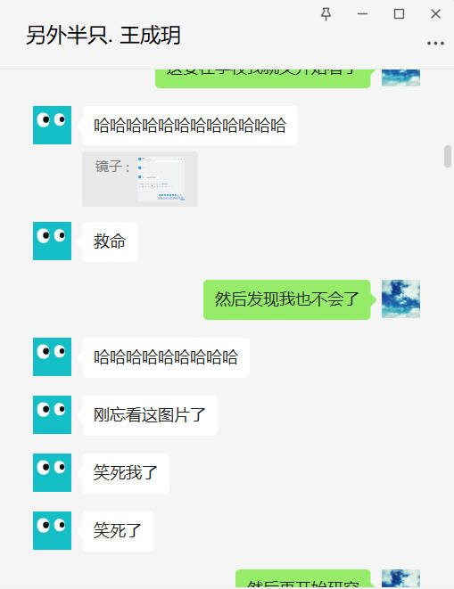Viewport: 454px width, 589px height.
Task: Close the chat window
Action: pos(435,14)
